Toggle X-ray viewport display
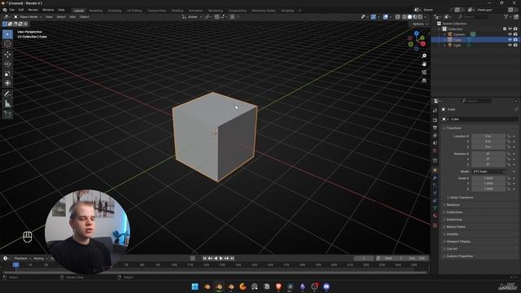Image resolution: width=521 pixels, height=293 pixels. [398, 16]
